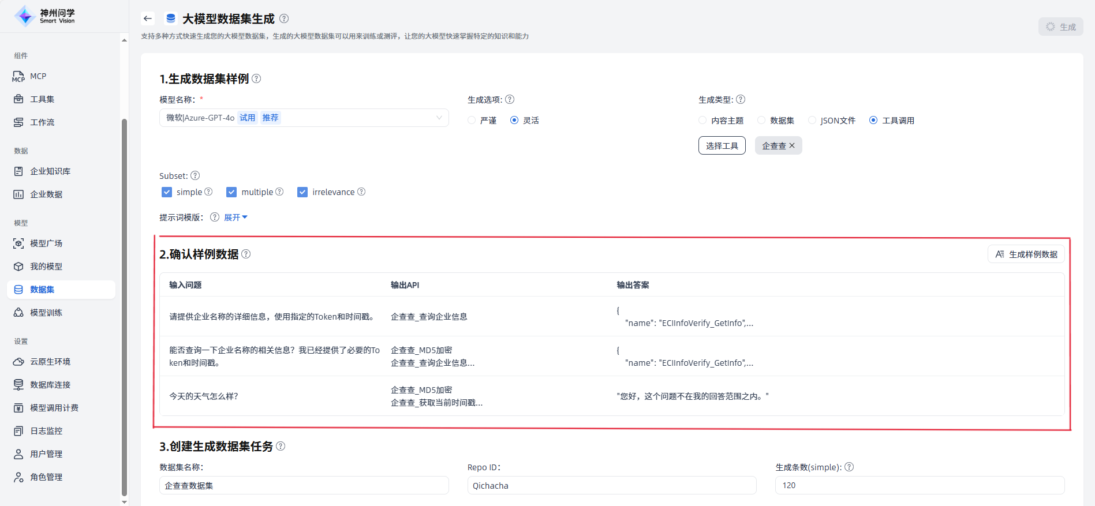Screen dimensions: 1095x506
Task: Uncheck the simple subset checkbox
Action: click(x=167, y=192)
